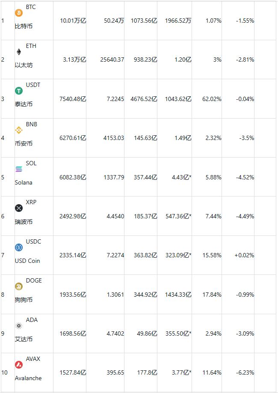
Task: Click the Dogecoin dog logo icon
Action: (x=19, y=286)
